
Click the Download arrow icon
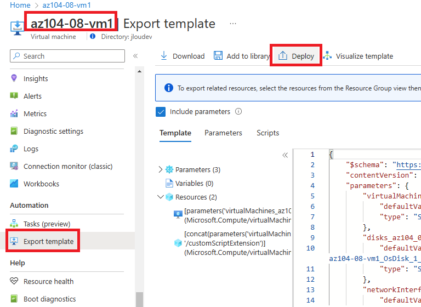[x=163, y=55]
